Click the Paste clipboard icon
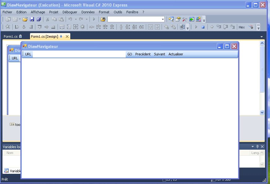 61,19
